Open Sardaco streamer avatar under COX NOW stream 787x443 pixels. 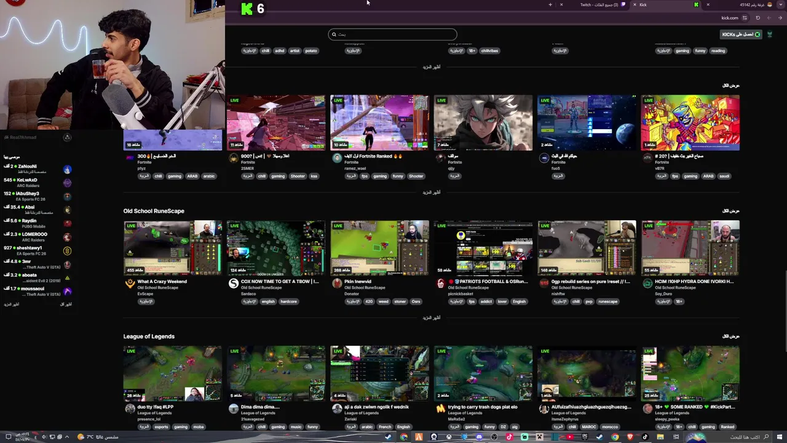233,283
